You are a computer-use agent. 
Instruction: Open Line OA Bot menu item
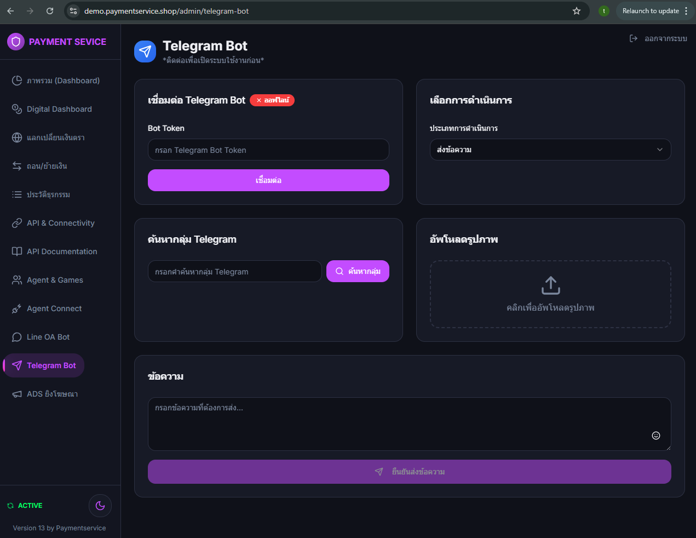point(48,337)
